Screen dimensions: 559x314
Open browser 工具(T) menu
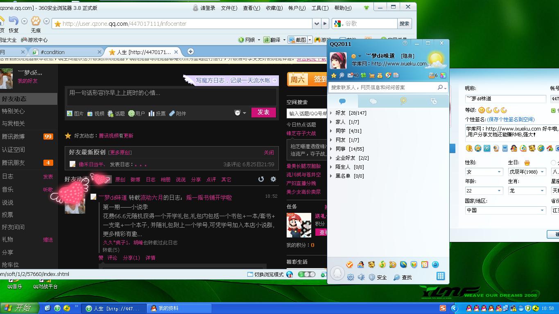pyautogui.click(x=320, y=8)
